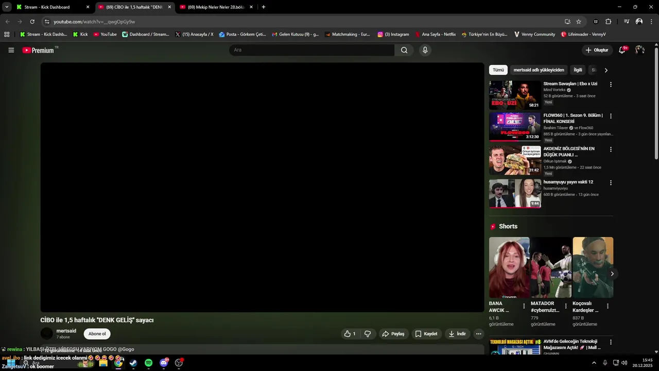Open options for Stream Savaşları video
659x371 pixels.
(x=611, y=85)
